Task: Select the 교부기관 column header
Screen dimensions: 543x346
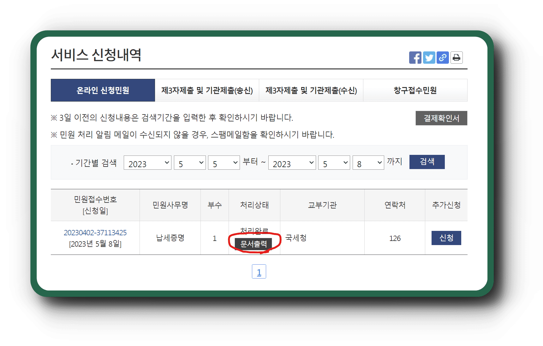Action: [x=322, y=205]
